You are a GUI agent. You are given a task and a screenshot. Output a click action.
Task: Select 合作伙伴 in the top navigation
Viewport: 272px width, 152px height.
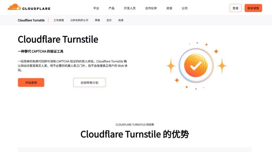151,8
